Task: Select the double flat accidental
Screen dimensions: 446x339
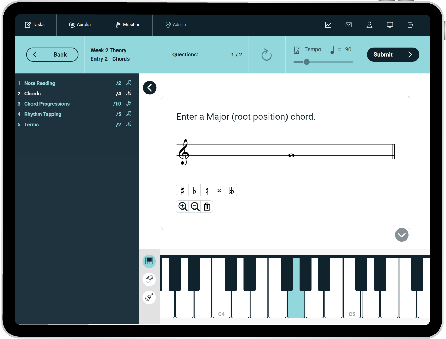Action: tap(231, 191)
